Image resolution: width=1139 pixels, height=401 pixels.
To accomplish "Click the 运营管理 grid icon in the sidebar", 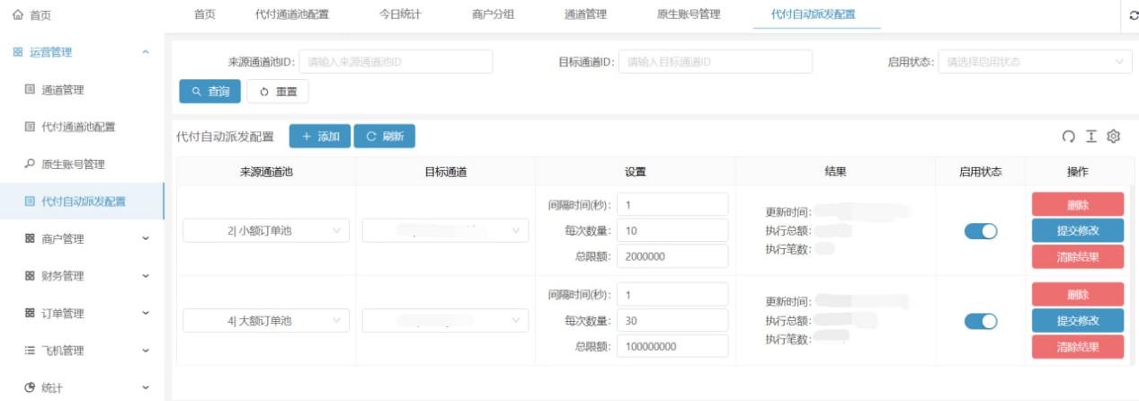I will pyautogui.click(x=18, y=53).
